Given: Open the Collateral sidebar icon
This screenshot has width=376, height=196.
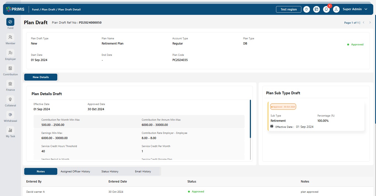Looking at the screenshot, I should pyautogui.click(x=10, y=99).
